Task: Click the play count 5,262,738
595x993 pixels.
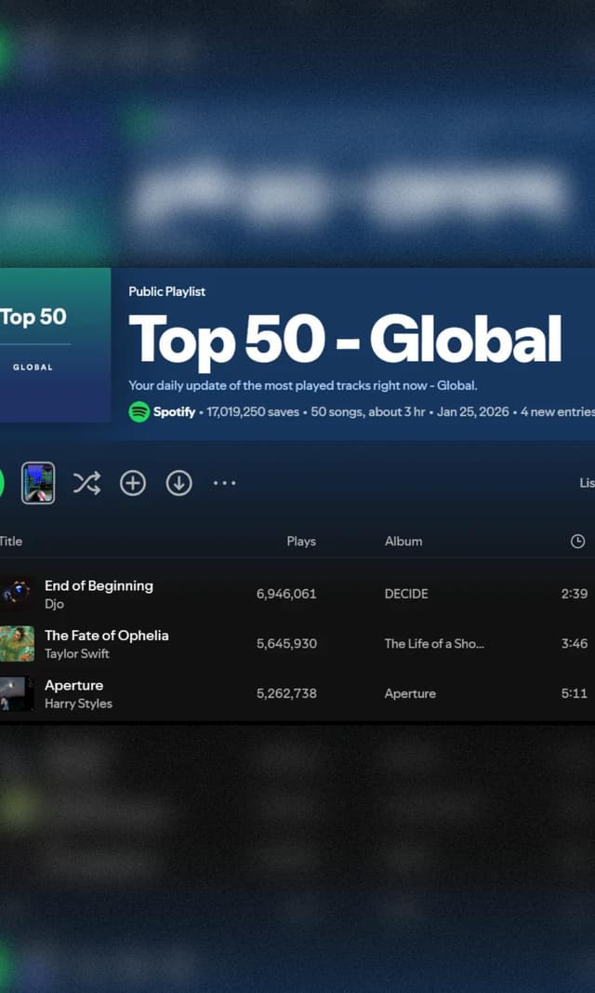Action: click(286, 693)
